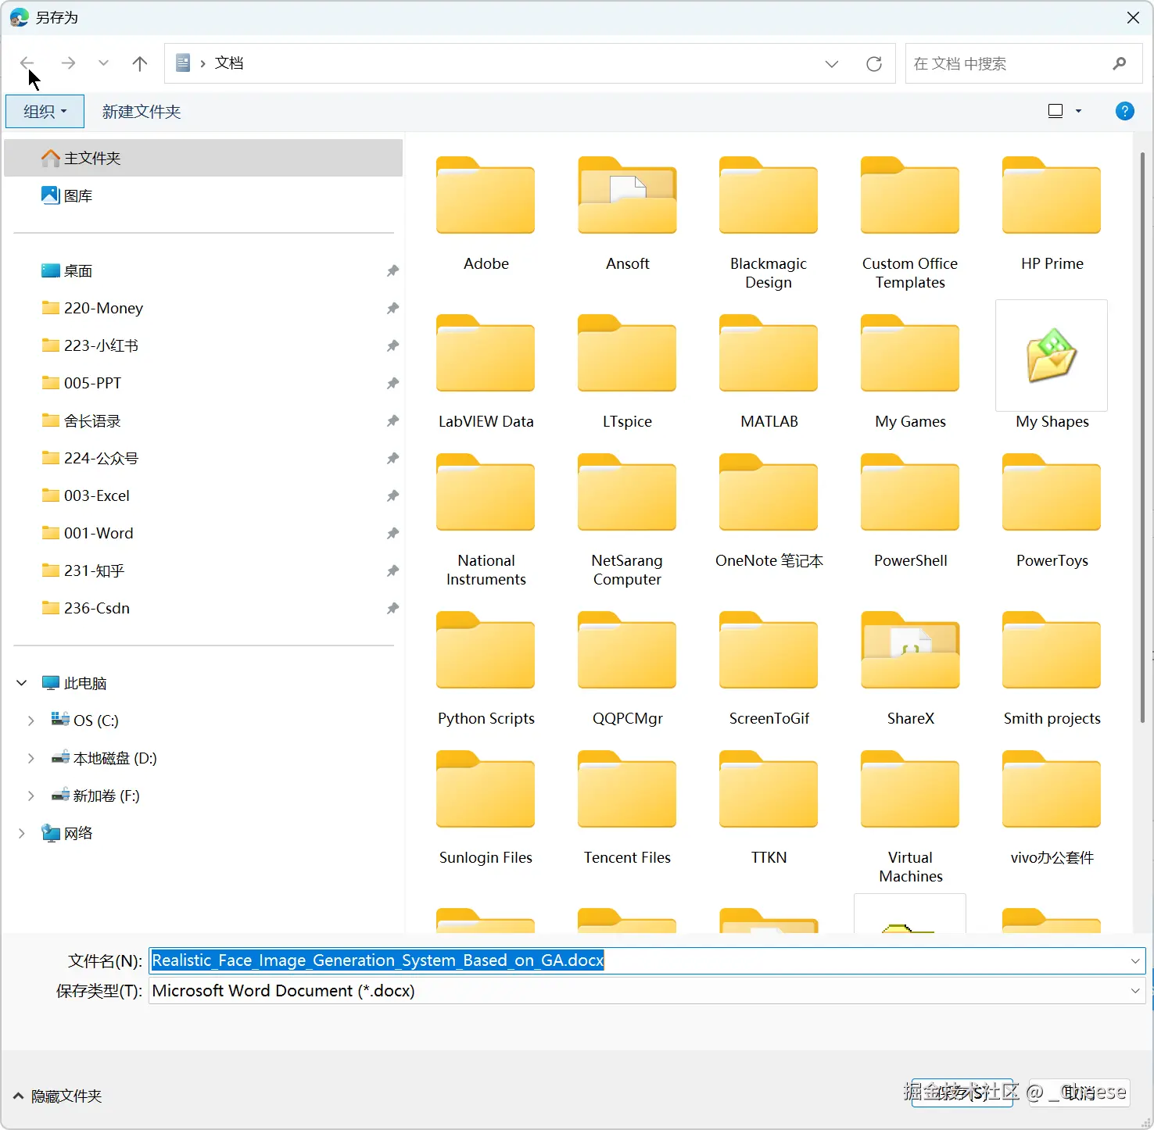The image size is (1154, 1130).
Task: Open 桌面 in quick access
Action: coord(203,270)
